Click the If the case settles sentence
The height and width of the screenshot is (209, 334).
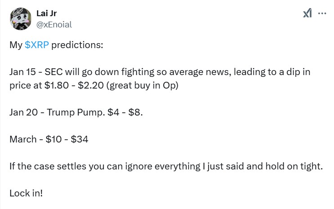click(166, 166)
